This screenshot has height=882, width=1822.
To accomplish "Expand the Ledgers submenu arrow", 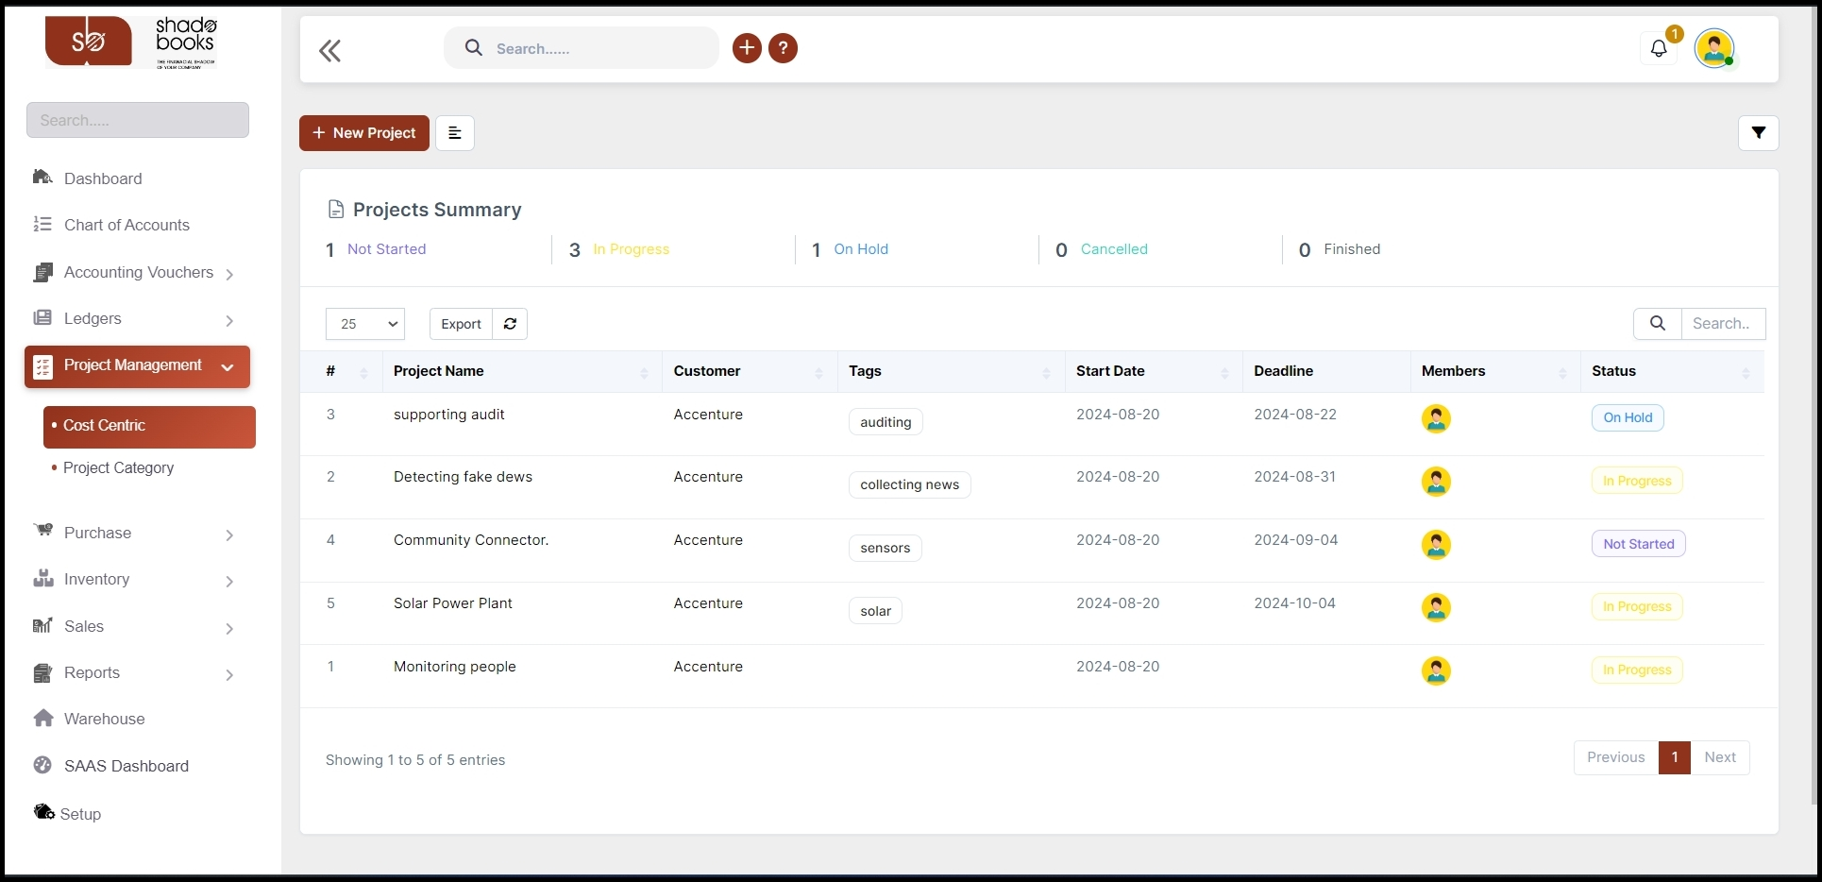I will pyautogui.click(x=229, y=321).
